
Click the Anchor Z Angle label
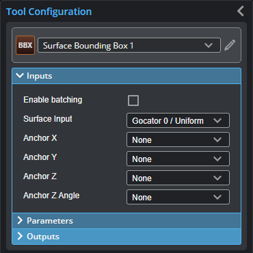pos(51,196)
